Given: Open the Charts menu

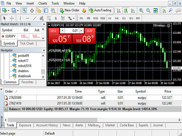Looking at the screenshot, I should point(43,3).
